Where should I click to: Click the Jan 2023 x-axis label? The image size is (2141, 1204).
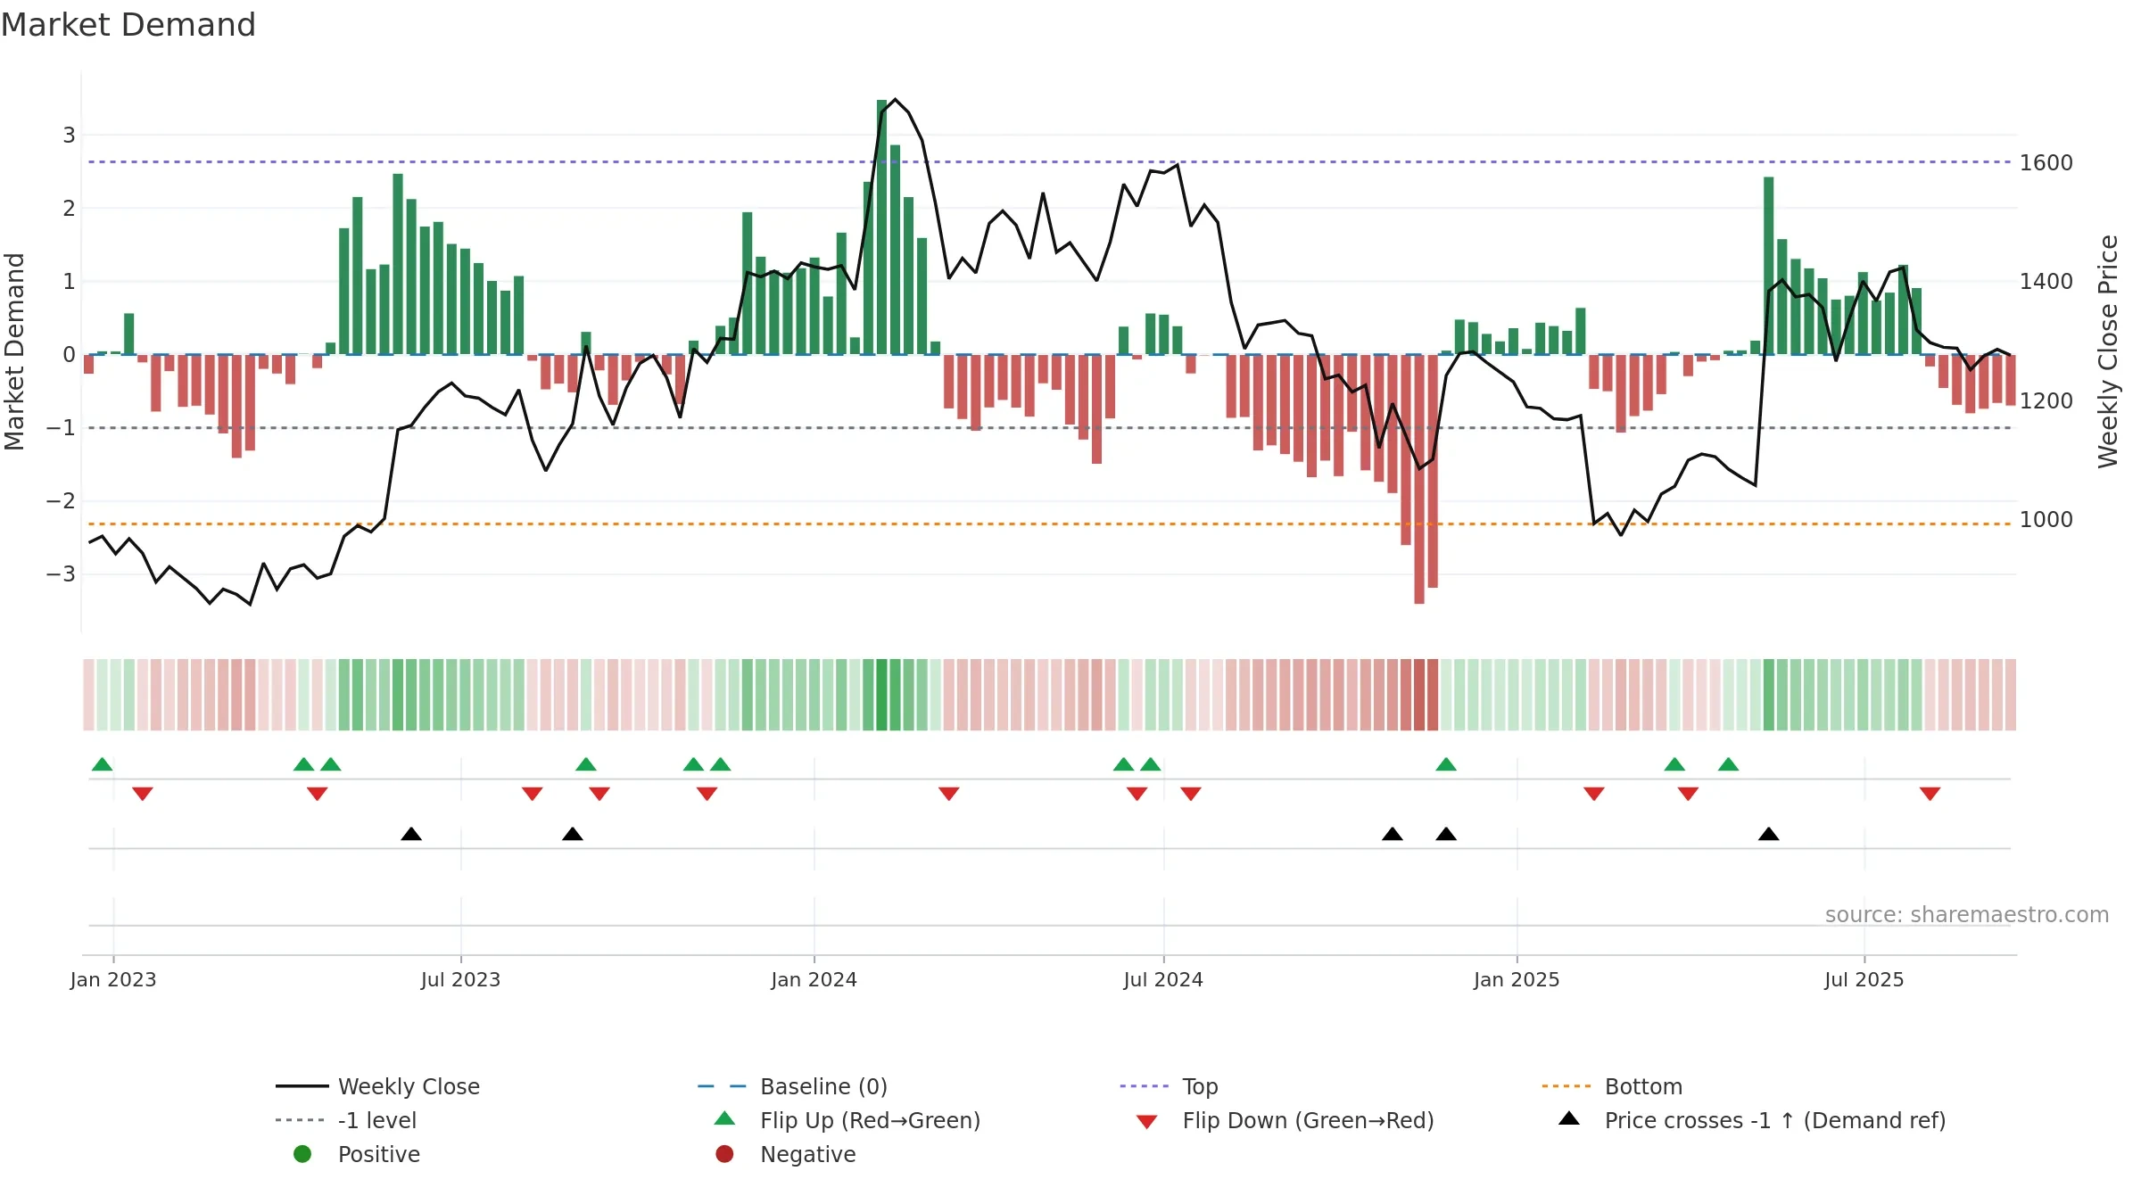(113, 980)
